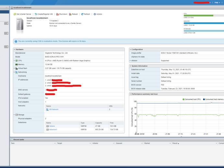Open the VM Network link
The height and width of the screenshot is (168, 224).
[54, 109]
